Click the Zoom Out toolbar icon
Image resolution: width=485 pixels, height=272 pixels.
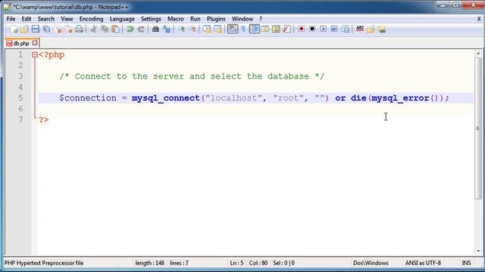coord(192,29)
